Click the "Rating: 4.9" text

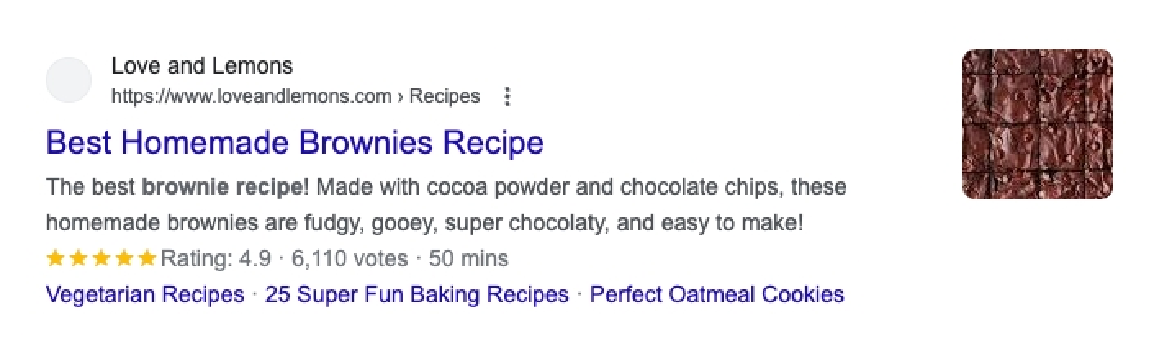215,259
